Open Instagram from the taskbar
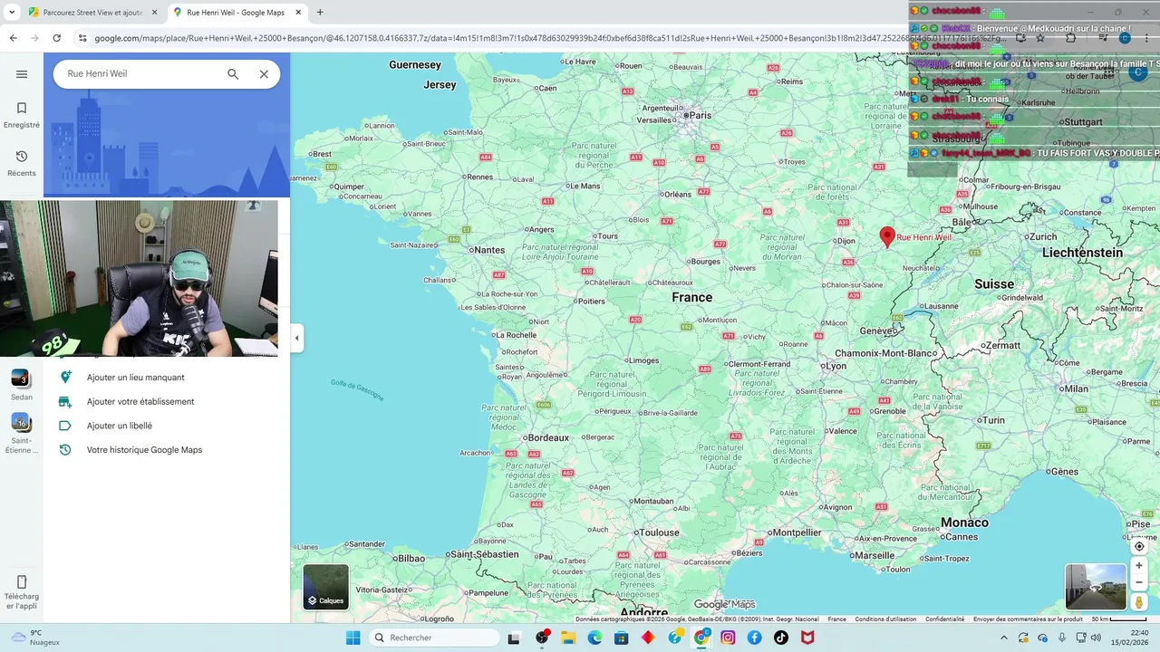 point(728,638)
